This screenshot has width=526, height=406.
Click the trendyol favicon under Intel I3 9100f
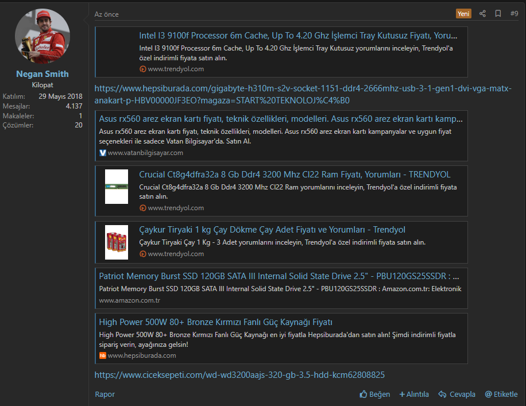tap(143, 69)
